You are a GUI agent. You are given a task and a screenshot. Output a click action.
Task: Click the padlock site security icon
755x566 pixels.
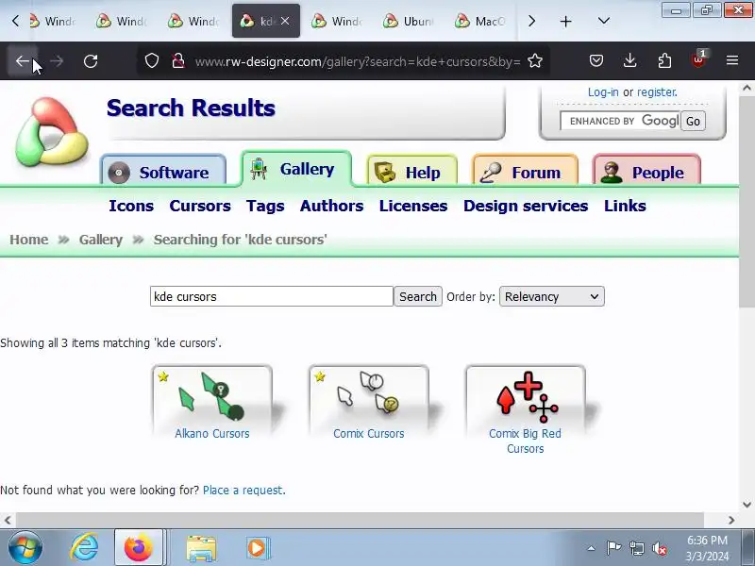[178, 60]
